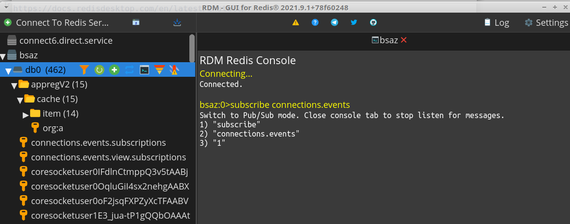570x224 pixels.
Task: Open the Settings dialog
Action: click(546, 23)
